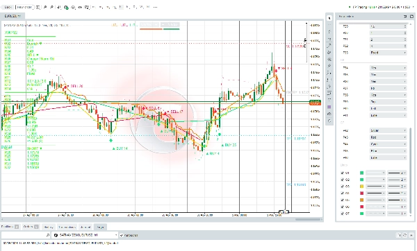Open the color dropdown set to Blue

(389, 150)
